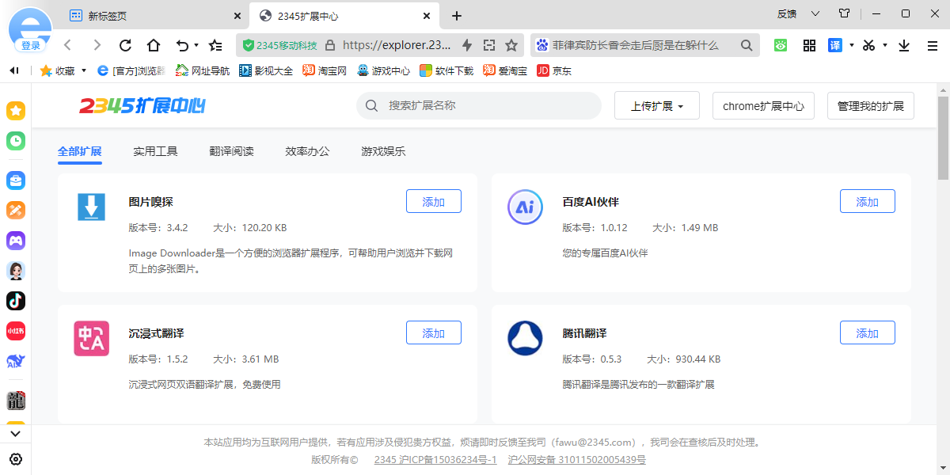Open the blue AI whale sidebar icon
The height and width of the screenshot is (475, 950).
[16, 361]
